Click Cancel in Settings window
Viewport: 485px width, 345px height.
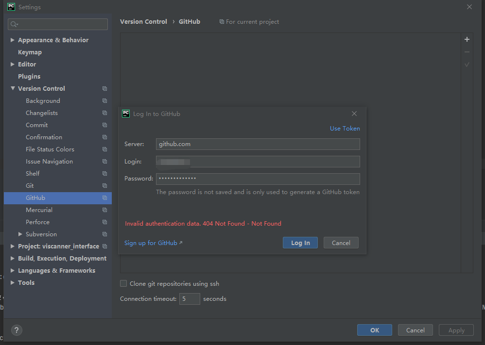coord(416,330)
